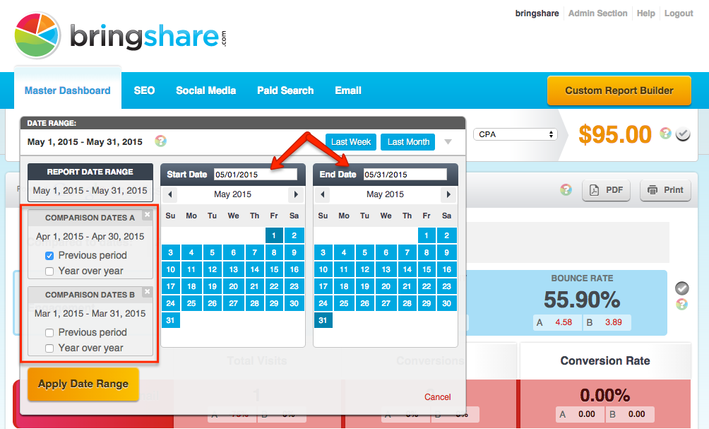Image resolution: width=709 pixels, height=429 pixels.
Task: Select May 20 in End Date calendar
Action: pyautogui.click(x=386, y=286)
